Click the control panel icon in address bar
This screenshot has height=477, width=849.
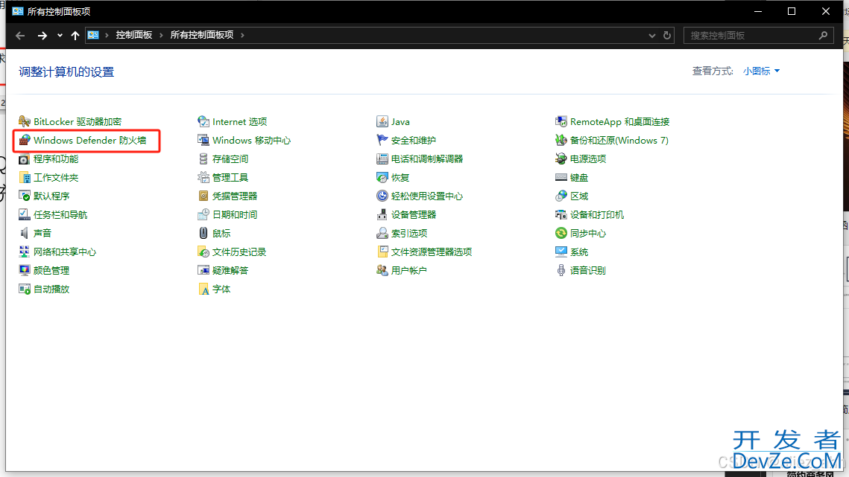click(x=93, y=35)
